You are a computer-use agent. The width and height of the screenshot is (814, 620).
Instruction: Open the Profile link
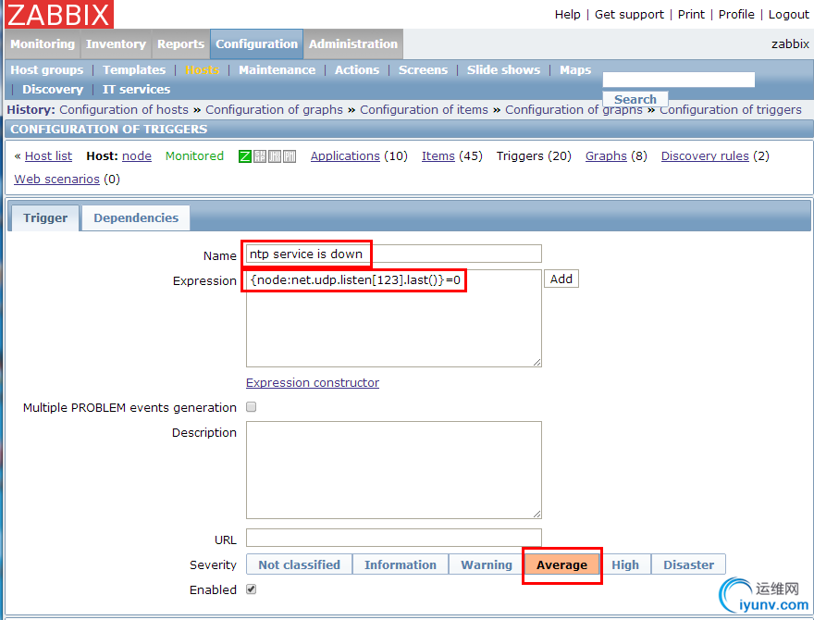click(x=736, y=15)
